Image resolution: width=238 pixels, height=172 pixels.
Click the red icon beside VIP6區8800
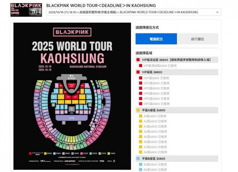coord(140,104)
